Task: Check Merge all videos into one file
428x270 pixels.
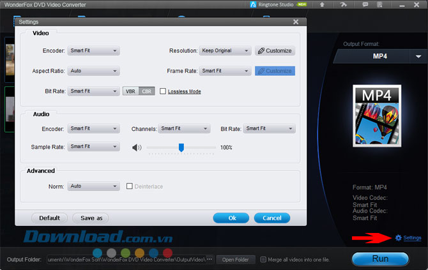Action: click(x=263, y=259)
